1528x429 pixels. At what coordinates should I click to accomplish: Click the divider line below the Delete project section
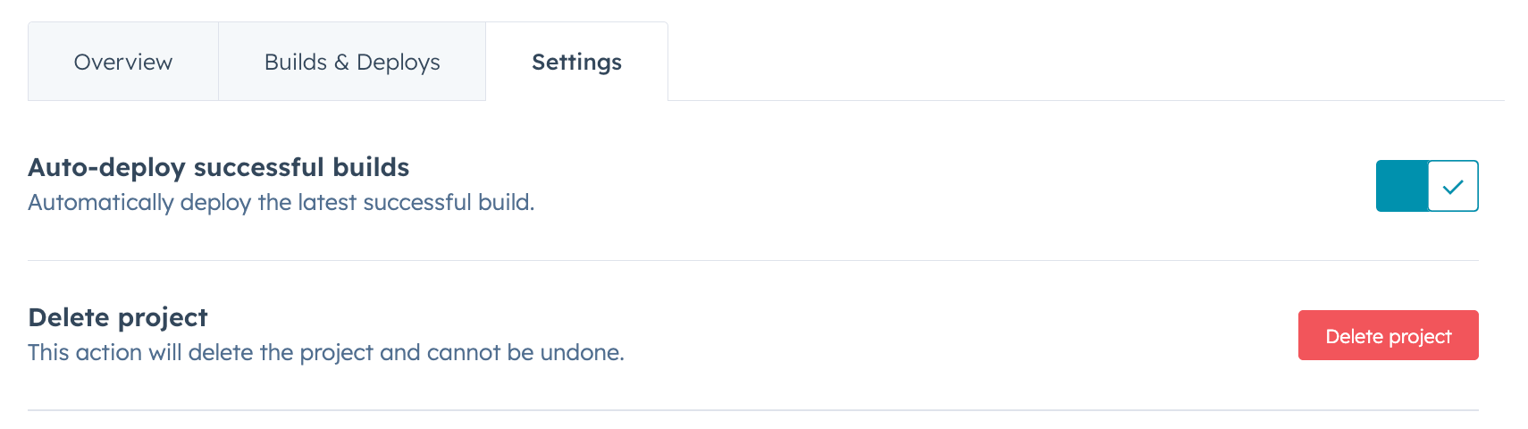[753, 410]
